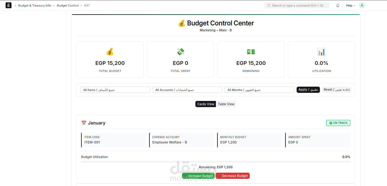The image size is (387, 186).
Task: Click the Apply filter button
Action: 308,90
